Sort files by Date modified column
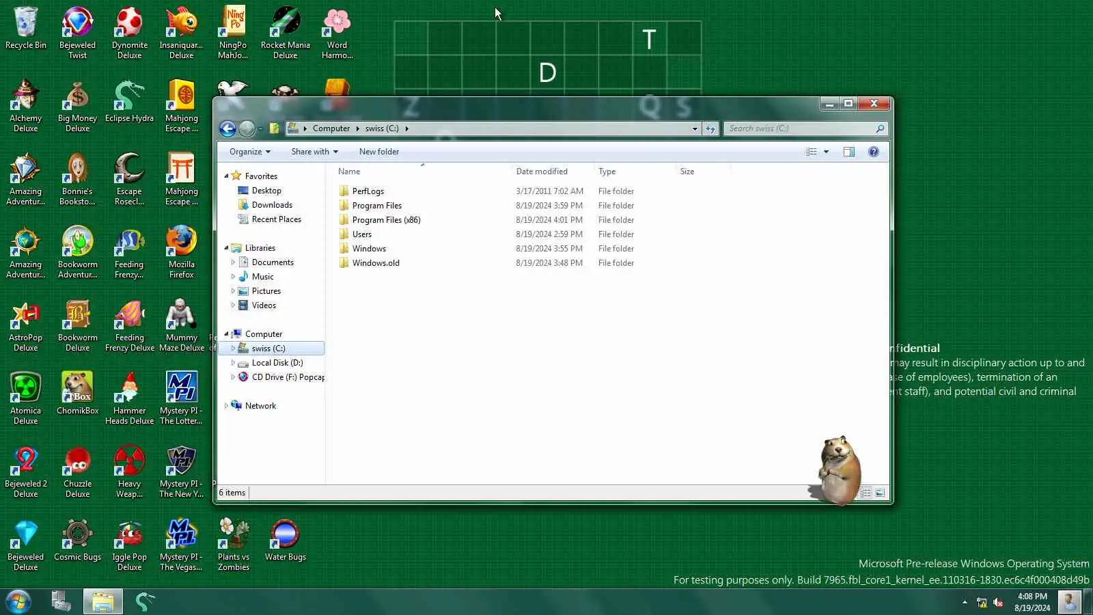Screen dimensions: 1093x615 point(552,172)
